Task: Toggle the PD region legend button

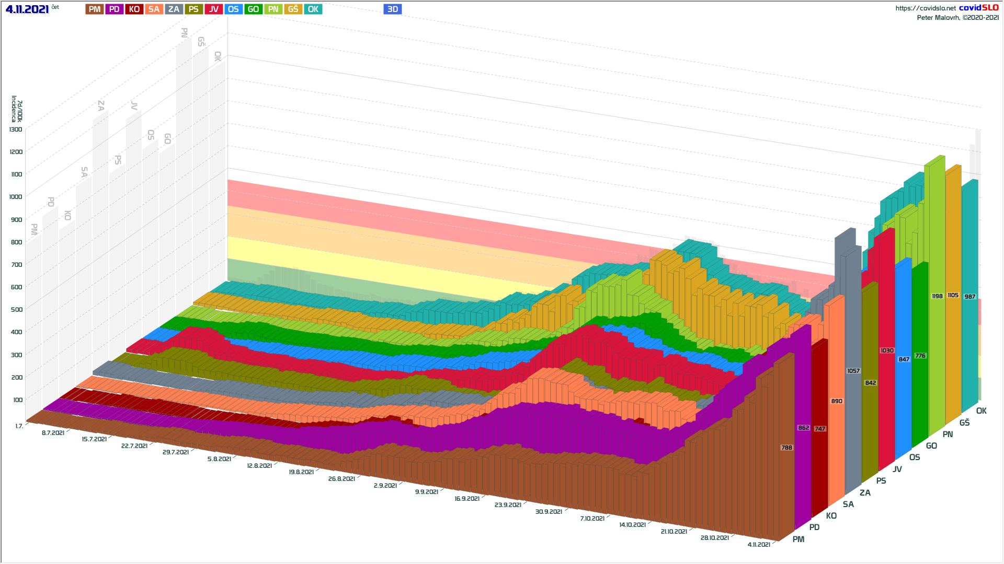Action: (115, 9)
